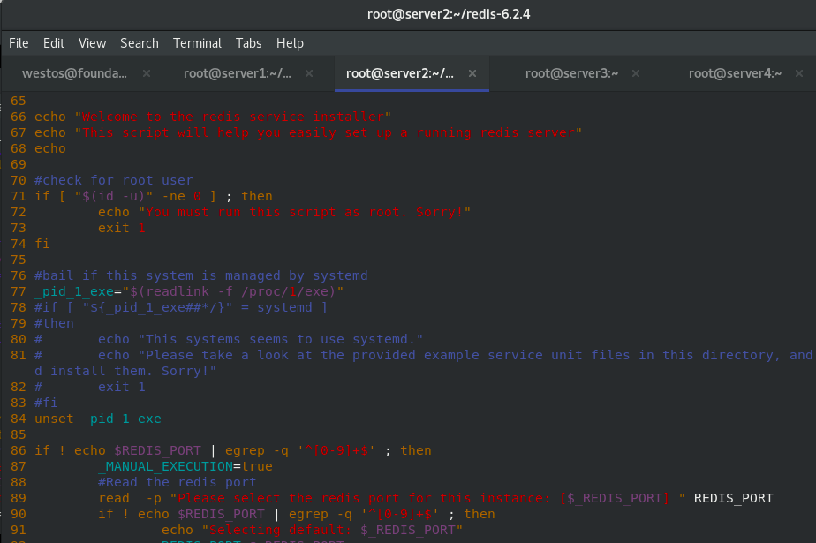Click the lone 'echo' on line 68
Image resolution: width=816 pixels, height=543 pixels.
[x=50, y=148]
